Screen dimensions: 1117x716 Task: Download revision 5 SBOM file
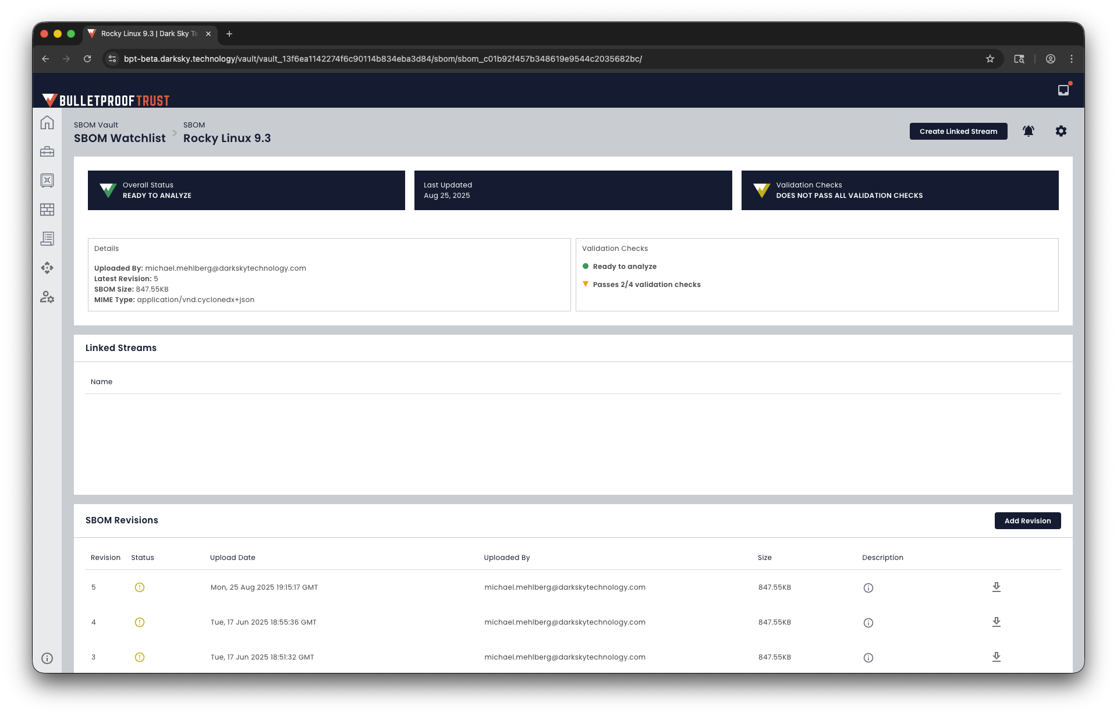997,587
